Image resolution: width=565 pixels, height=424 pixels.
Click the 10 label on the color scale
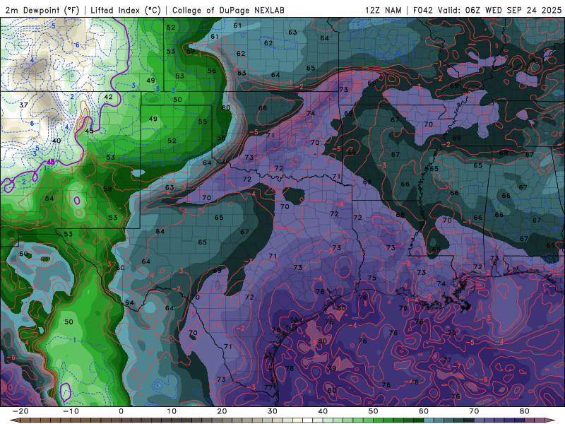172,411
